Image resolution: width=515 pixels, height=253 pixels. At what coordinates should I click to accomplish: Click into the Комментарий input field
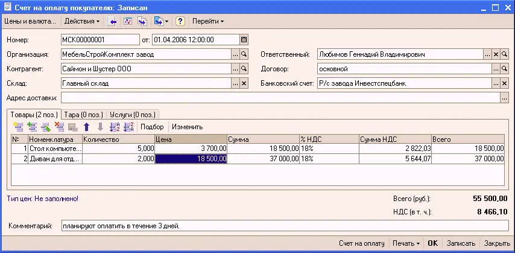click(x=285, y=226)
